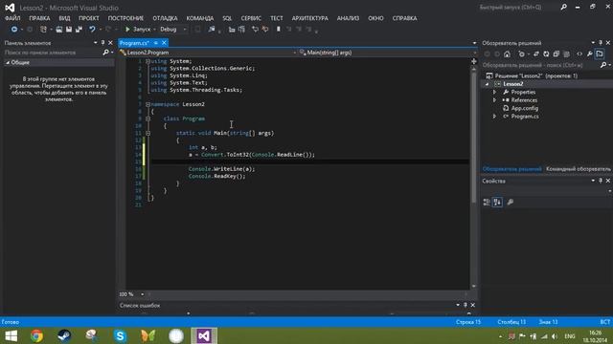Image resolution: width=613 pixels, height=344 pixels.
Task: Click the Save All toolbar icon
Action: click(x=79, y=30)
